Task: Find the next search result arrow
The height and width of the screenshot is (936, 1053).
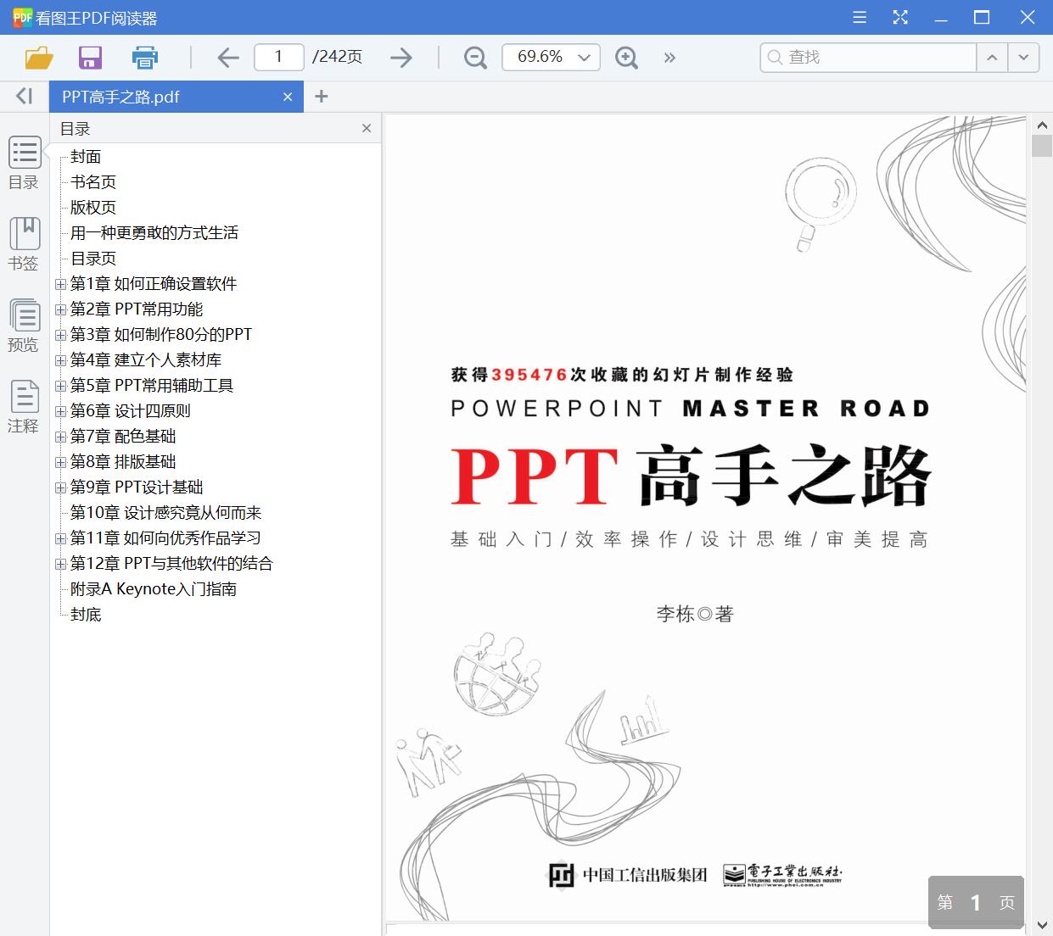Action: (x=1023, y=58)
